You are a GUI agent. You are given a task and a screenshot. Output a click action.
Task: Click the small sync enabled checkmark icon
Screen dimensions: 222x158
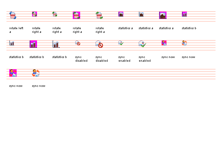coord(121,43)
